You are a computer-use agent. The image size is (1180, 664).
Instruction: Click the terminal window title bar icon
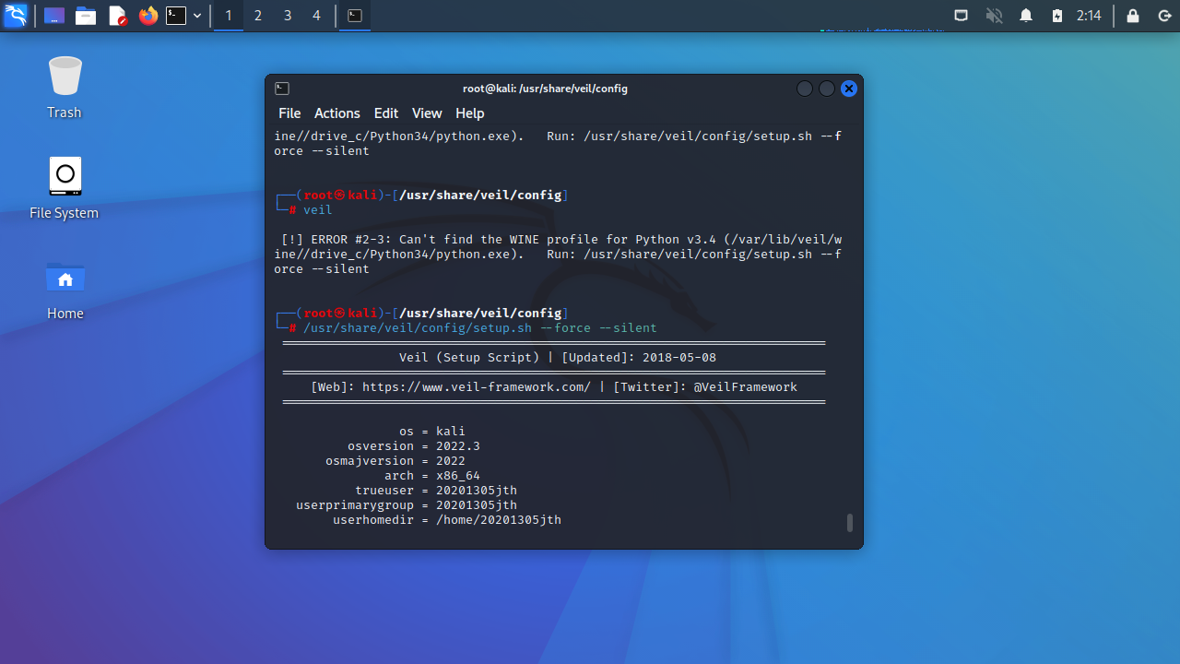pos(282,89)
